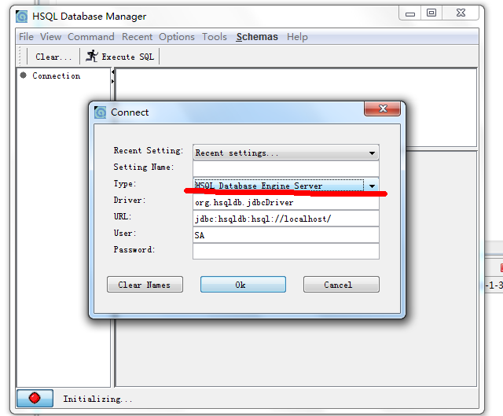Open the View menu
Image resolution: width=503 pixels, height=416 pixels.
(x=50, y=37)
